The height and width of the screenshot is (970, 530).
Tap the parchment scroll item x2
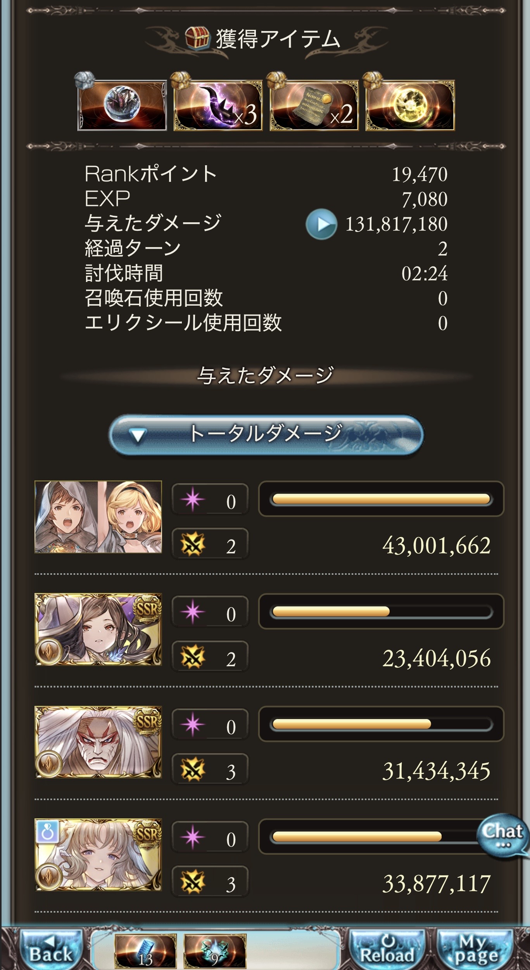[314, 105]
